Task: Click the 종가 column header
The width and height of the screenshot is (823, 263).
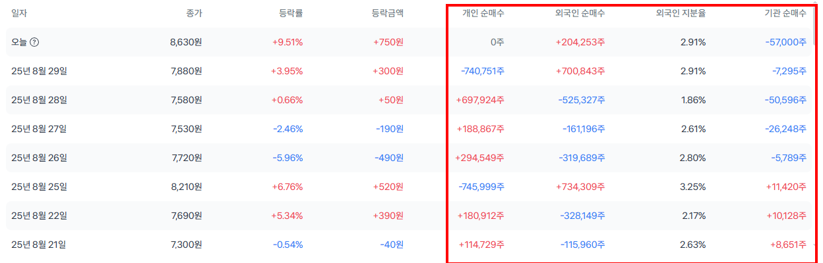Action: click(194, 13)
